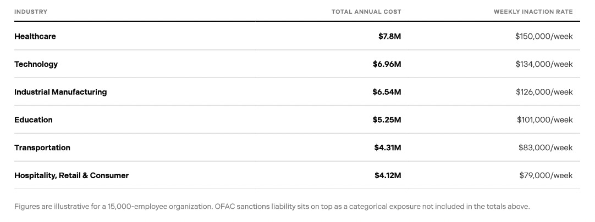Screen dimensions: 595x222
Task: Click the $79,000/week inaction rate
Action: tap(546, 175)
